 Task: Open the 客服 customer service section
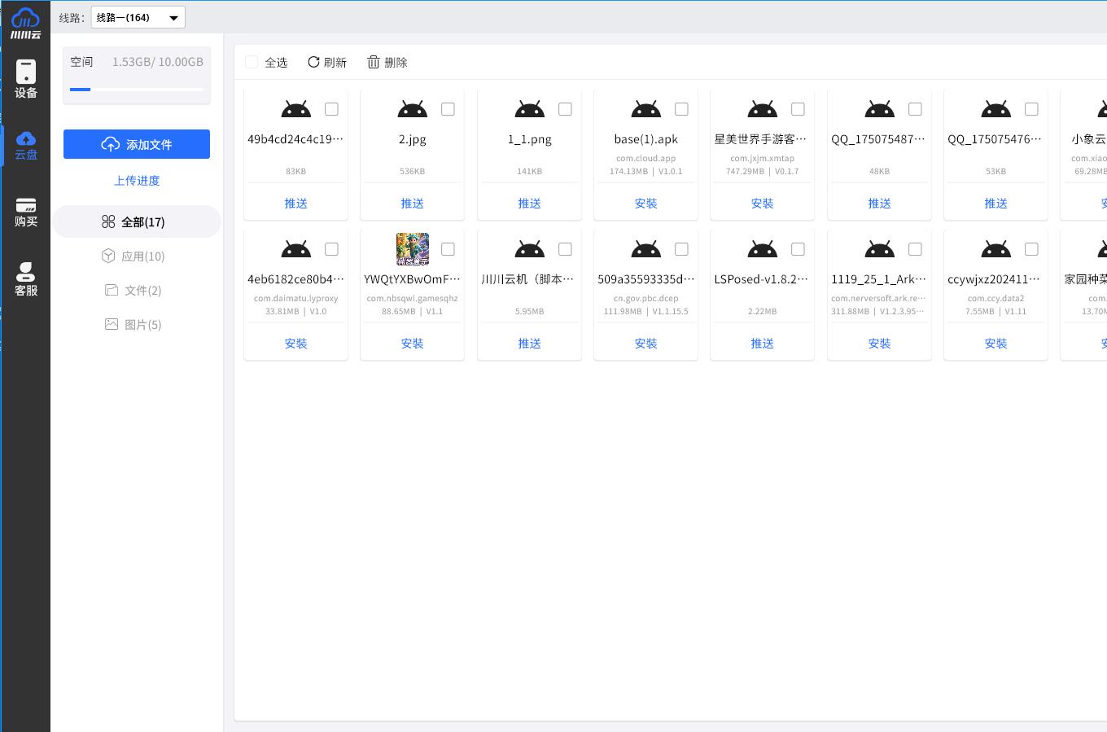click(x=26, y=279)
